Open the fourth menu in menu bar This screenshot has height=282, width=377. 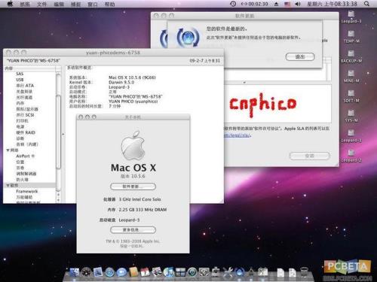pyautogui.click(x=75, y=4)
